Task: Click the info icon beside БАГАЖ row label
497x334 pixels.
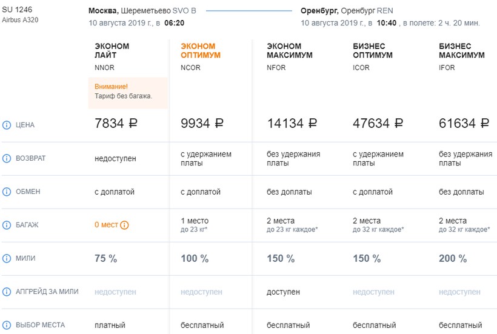Action: pyautogui.click(x=7, y=225)
